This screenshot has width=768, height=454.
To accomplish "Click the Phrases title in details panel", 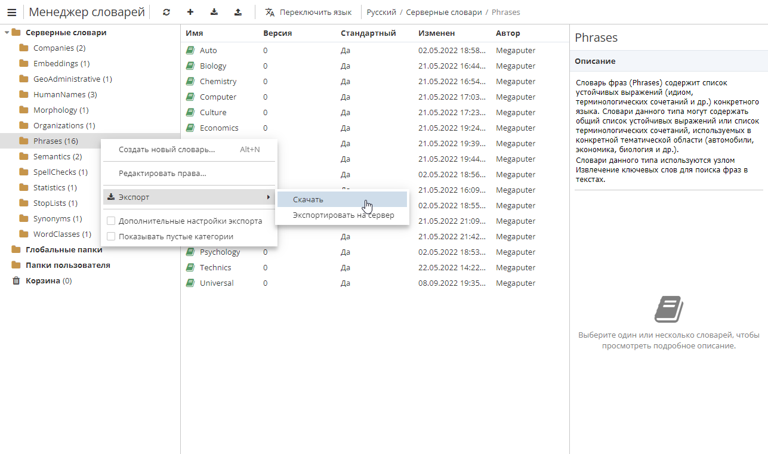I will [596, 38].
